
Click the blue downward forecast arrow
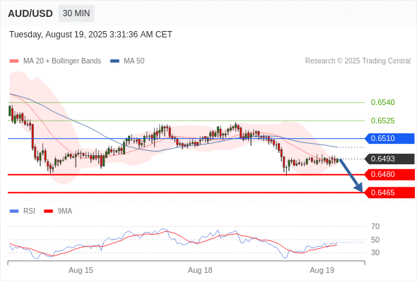click(x=351, y=176)
